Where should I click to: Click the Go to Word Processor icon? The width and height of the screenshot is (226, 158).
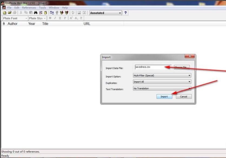[x=52, y=13]
